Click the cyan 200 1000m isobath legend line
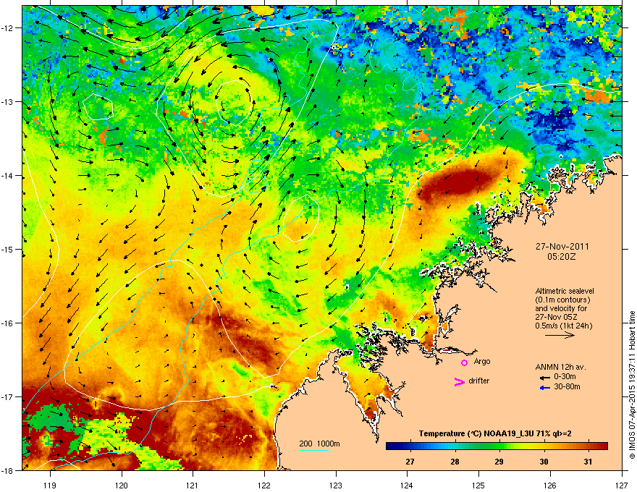This screenshot has width=637, height=492. 313,450
